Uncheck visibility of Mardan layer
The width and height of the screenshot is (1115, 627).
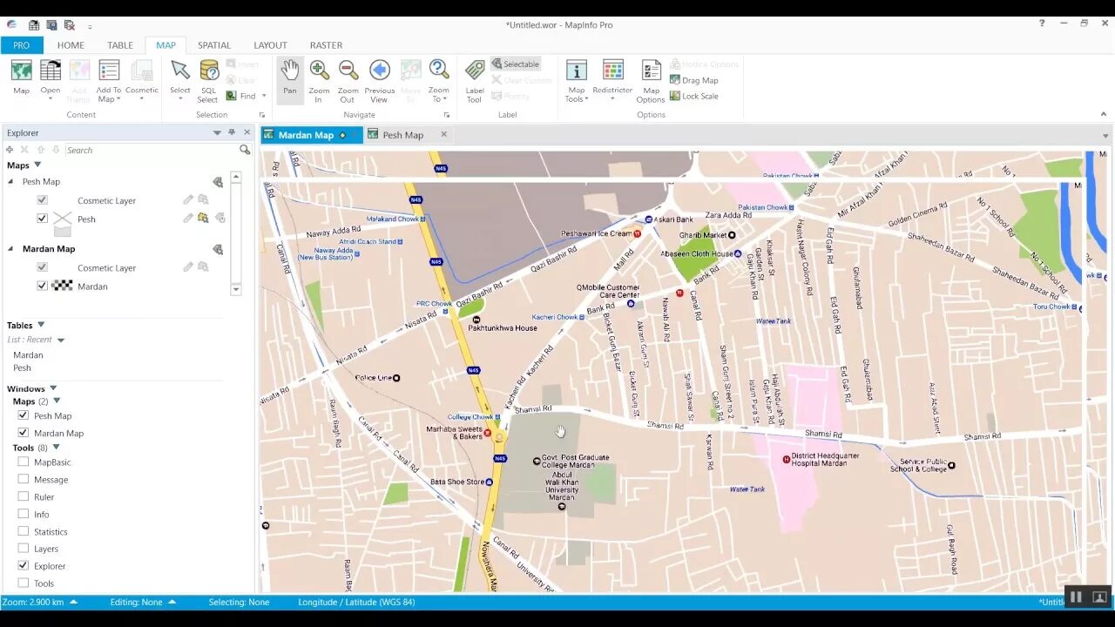(x=42, y=286)
